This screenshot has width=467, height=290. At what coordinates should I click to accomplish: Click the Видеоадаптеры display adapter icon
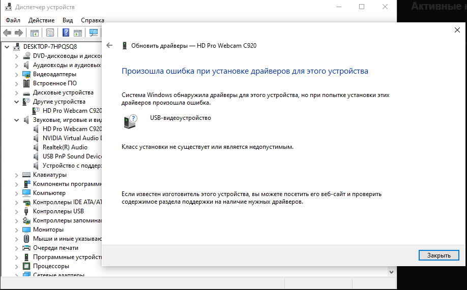26,74
